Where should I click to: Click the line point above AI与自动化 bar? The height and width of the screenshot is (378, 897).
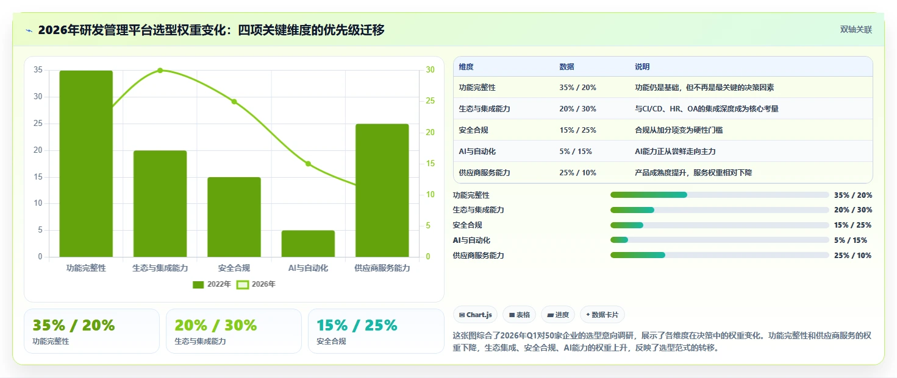[308, 164]
